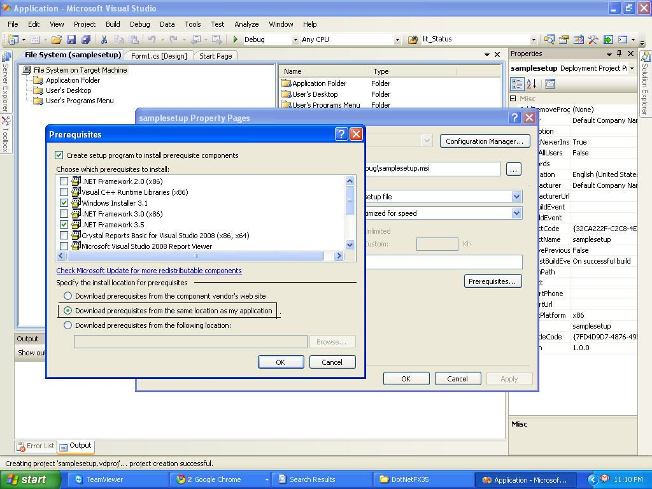Click the output file name samplesetup.msi field
The image size is (652, 489).
click(432, 168)
